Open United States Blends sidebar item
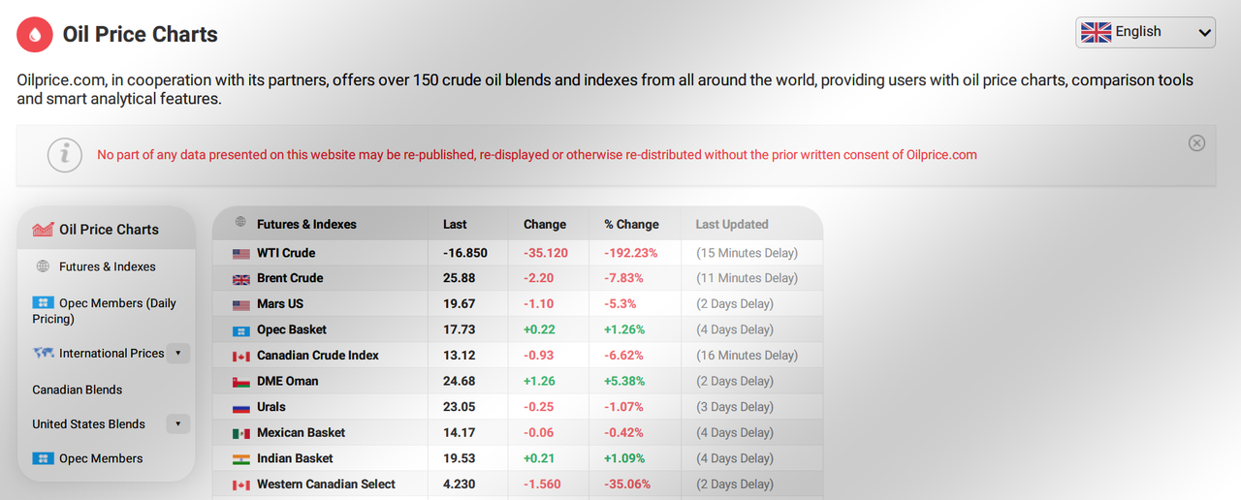Viewport: 1241px width, 500px height. click(x=88, y=424)
